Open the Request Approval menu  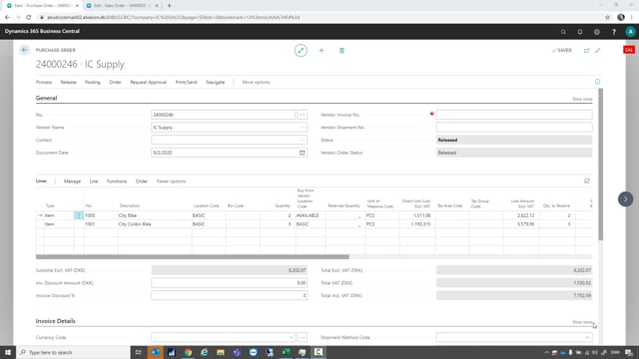(149, 82)
